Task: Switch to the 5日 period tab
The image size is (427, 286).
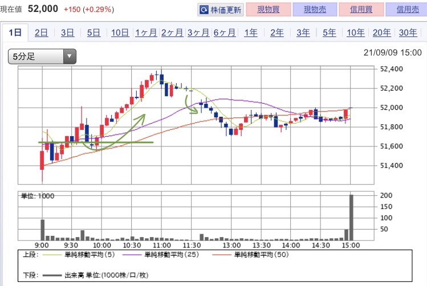Action: (93, 32)
